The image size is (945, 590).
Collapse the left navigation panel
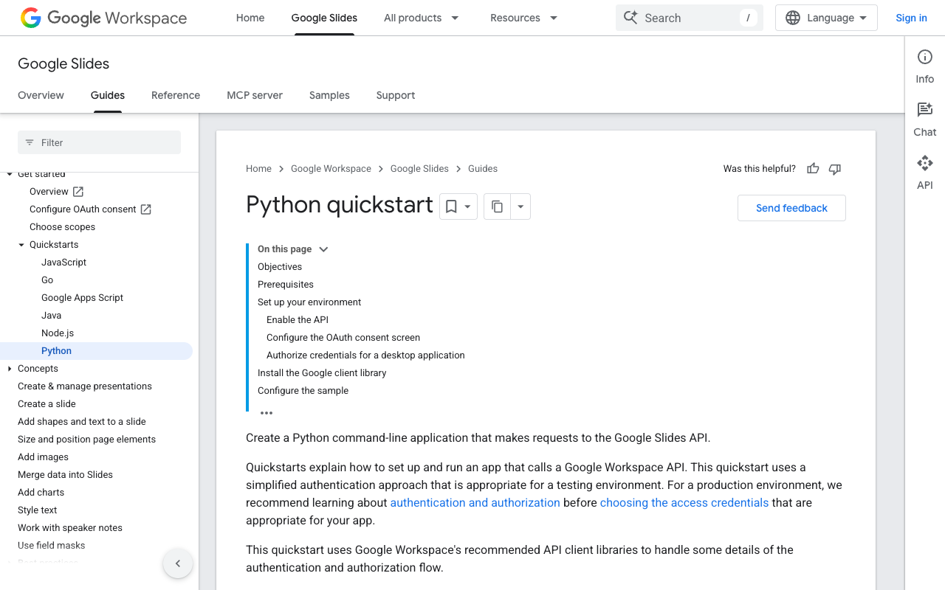pos(178,563)
